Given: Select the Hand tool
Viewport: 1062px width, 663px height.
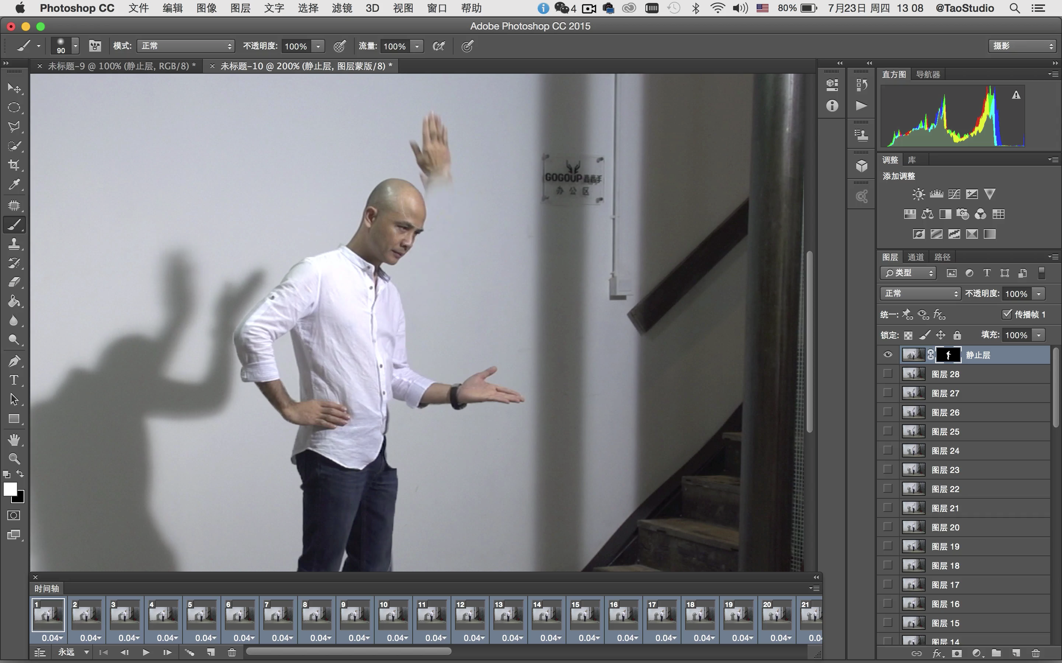Looking at the screenshot, I should pos(14,439).
